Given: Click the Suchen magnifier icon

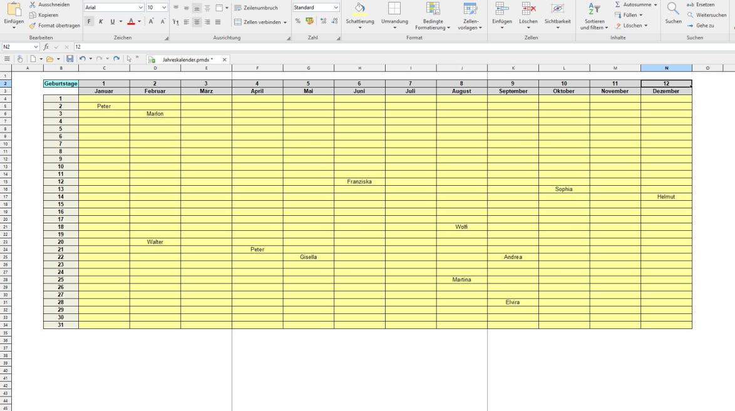Looking at the screenshot, I should coord(672,9).
